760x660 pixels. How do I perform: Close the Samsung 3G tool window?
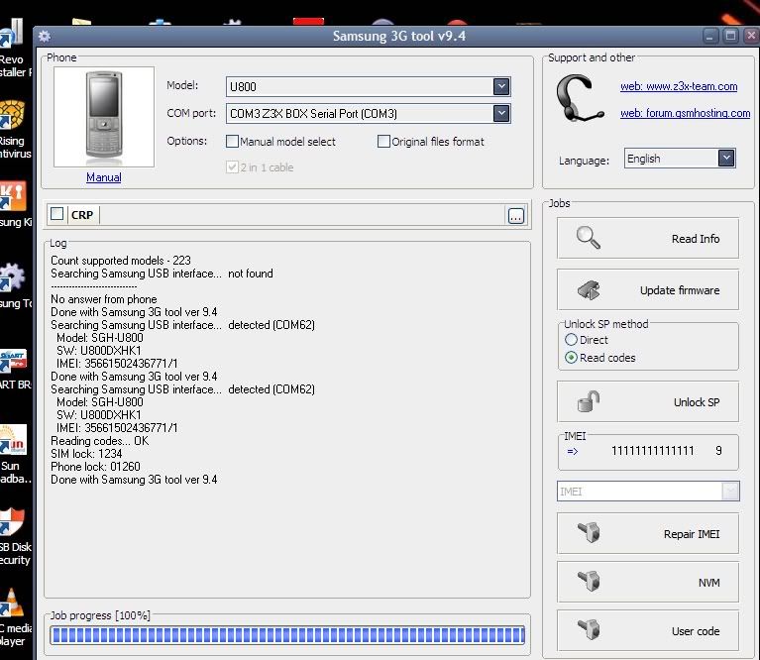751,36
